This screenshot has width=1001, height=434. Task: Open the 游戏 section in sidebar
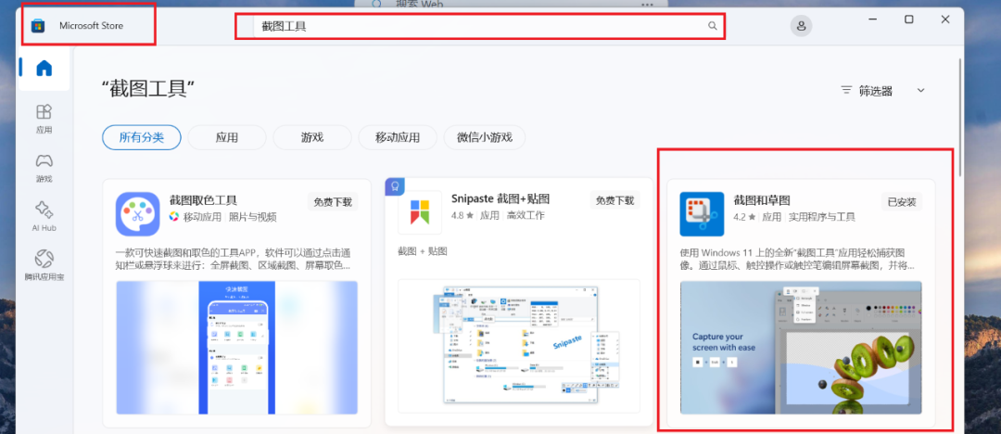point(44,168)
